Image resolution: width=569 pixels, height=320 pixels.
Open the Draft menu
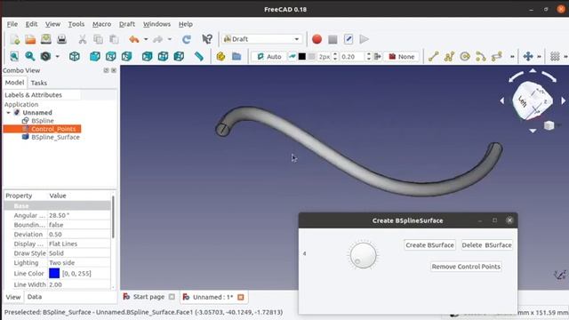127,24
